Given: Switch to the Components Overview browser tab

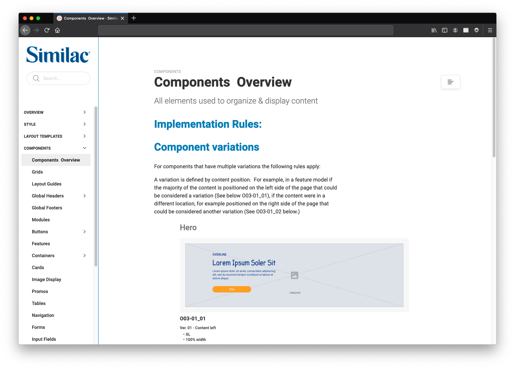Looking at the screenshot, I should point(88,18).
